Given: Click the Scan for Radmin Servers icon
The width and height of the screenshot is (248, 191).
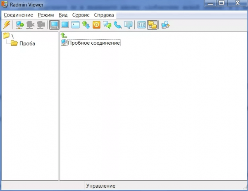Looking at the screenshot, I should coord(165,25).
